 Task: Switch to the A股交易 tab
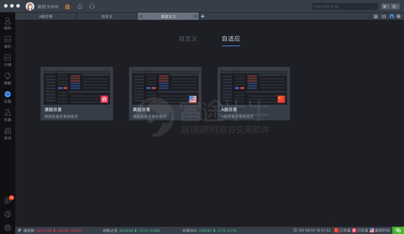click(46, 16)
